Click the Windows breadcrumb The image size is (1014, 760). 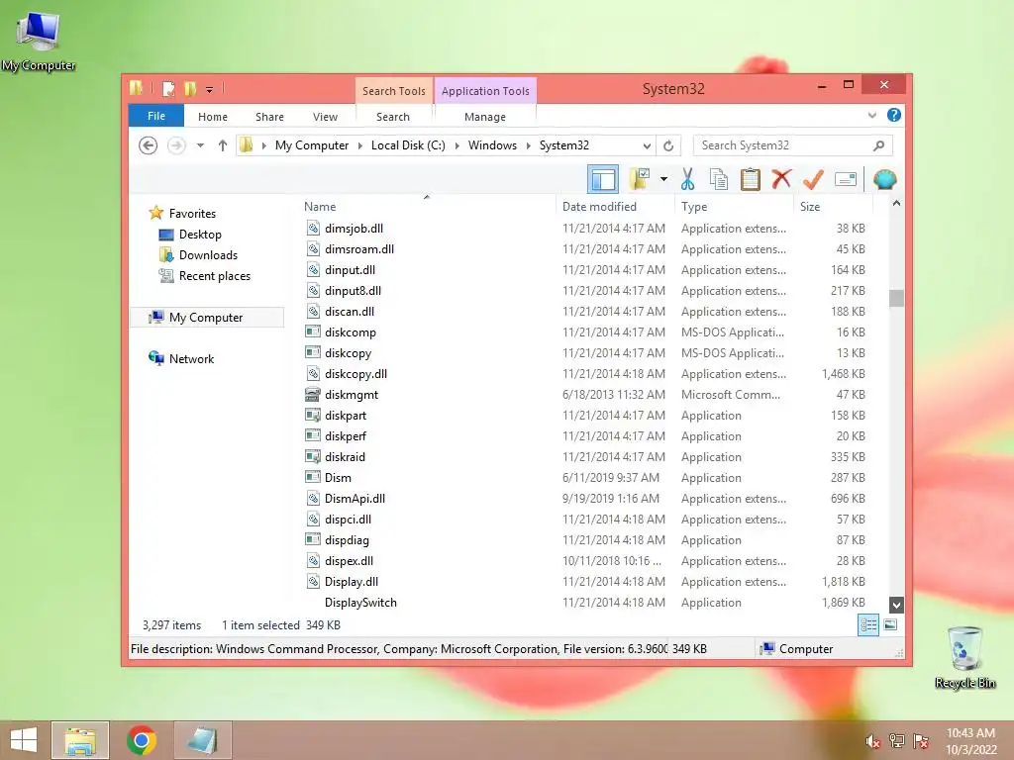(492, 145)
